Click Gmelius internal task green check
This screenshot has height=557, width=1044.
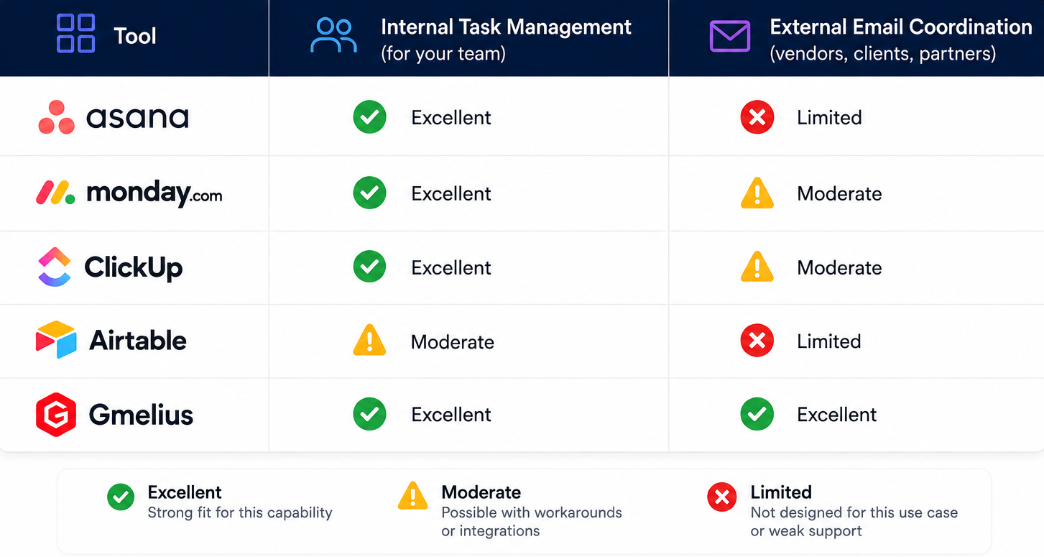[369, 414]
